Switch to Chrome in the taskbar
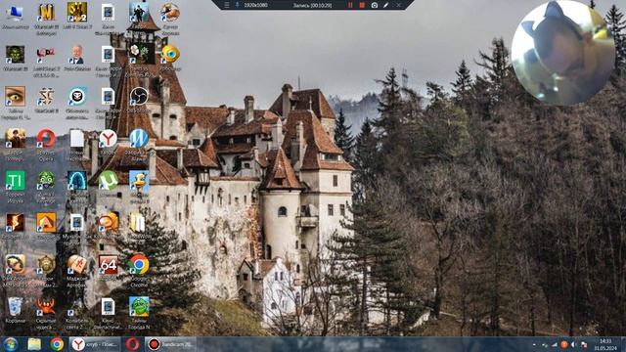The width and height of the screenshot is (626, 352). [x=57, y=344]
